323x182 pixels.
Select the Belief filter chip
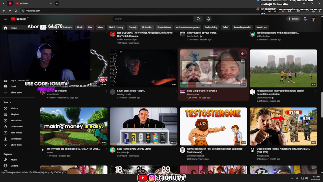225,27
